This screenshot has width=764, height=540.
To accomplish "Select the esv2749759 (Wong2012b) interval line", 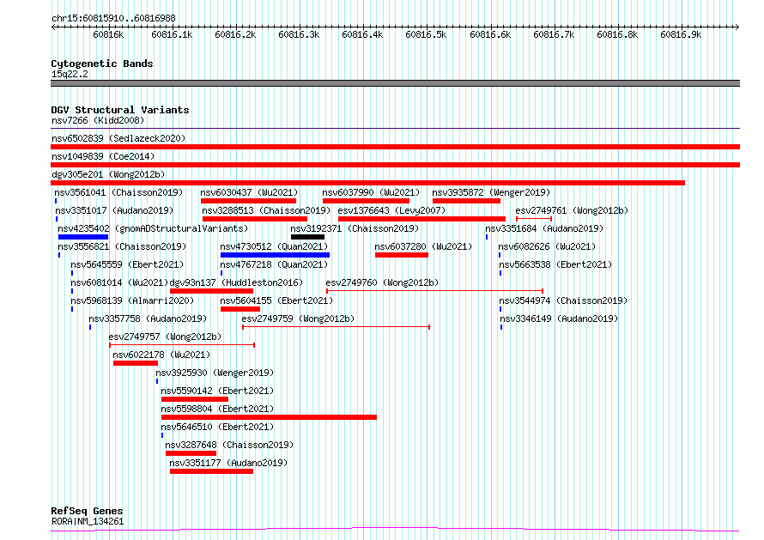I will click(x=337, y=327).
